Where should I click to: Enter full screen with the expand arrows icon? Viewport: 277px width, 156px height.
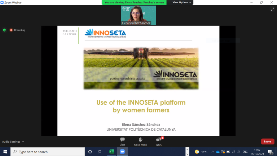tap(272, 9)
